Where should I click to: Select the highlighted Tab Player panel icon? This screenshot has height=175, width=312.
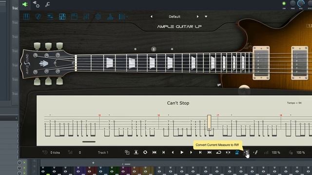click(x=62, y=17)
